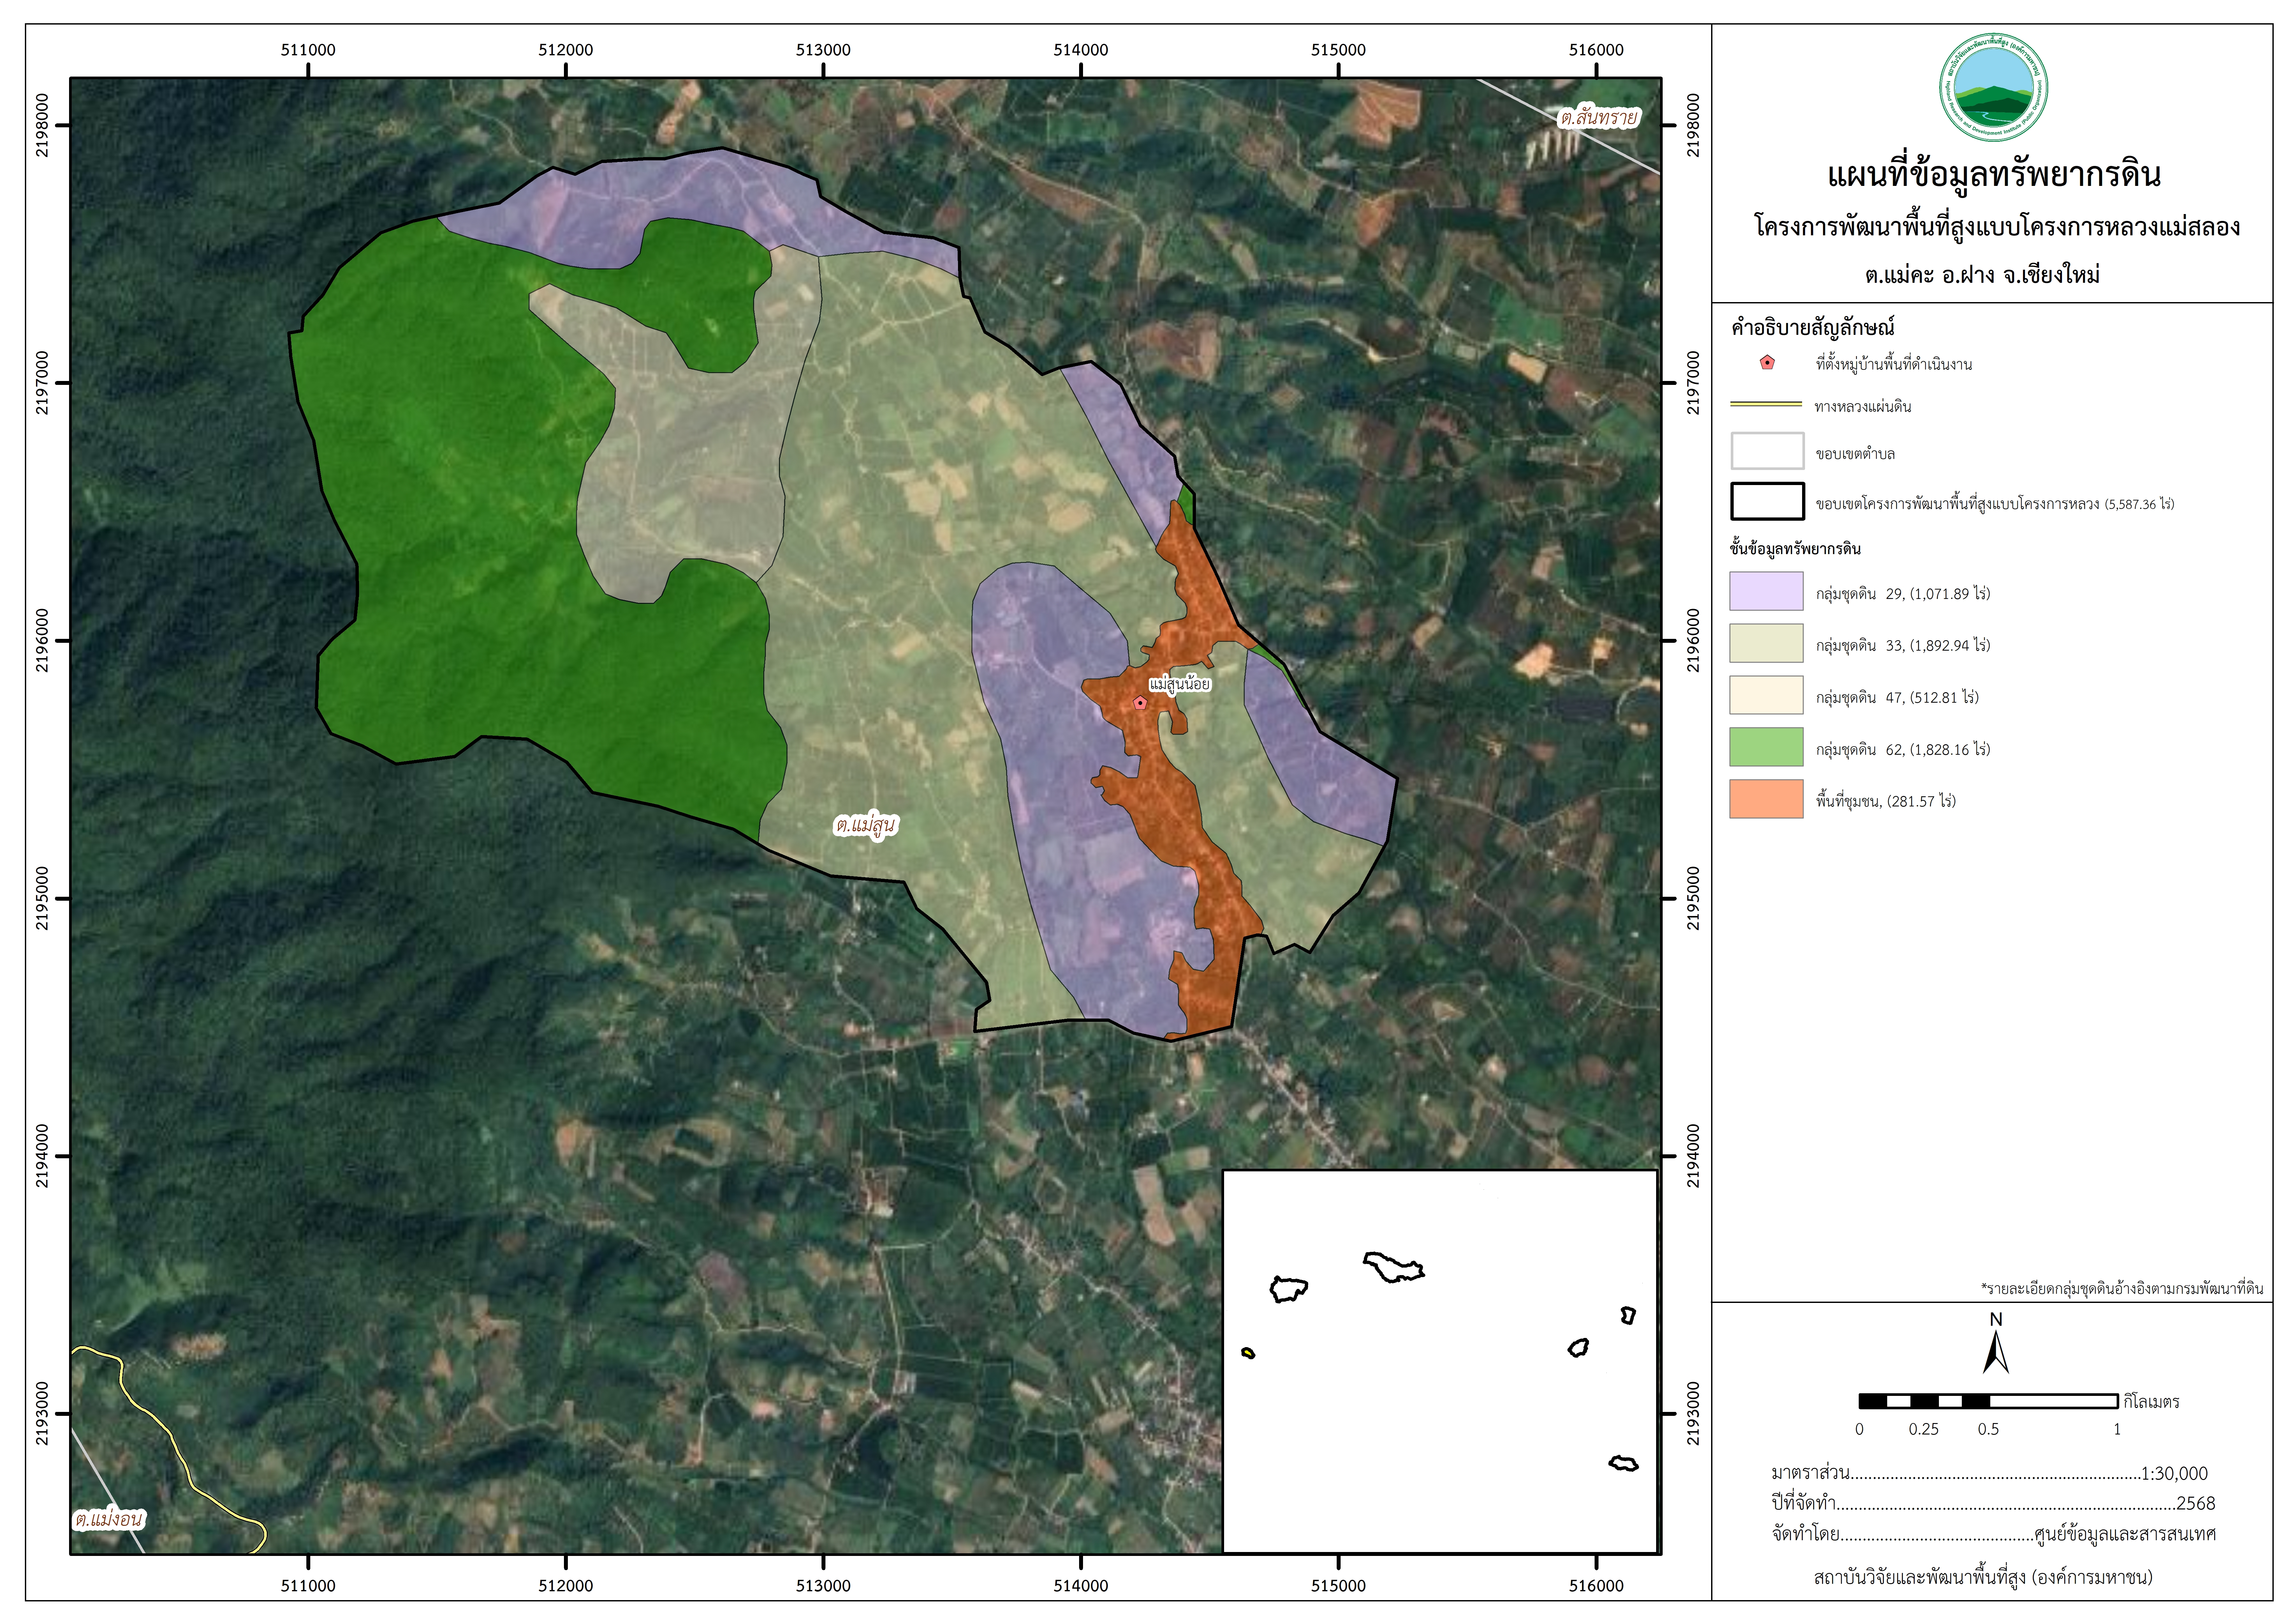Click the purple soil group 29 swatch
This screenshot has width=2295, height=1624.
pos(1766,591)
